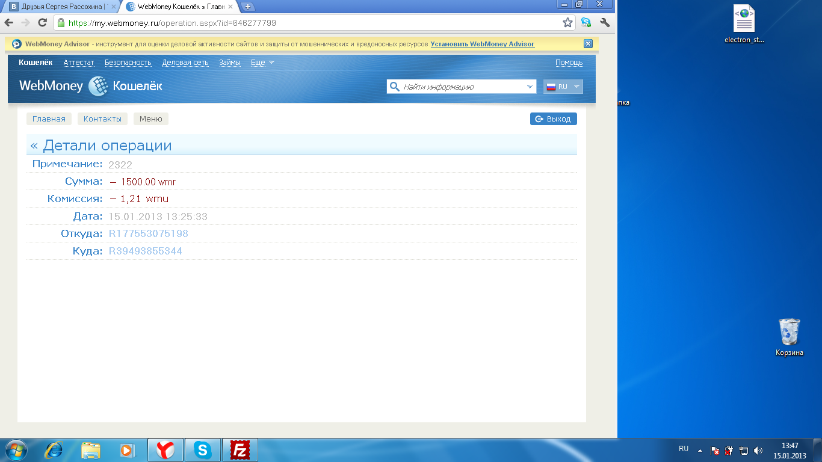Select the commission − 1,21 wmu

(139, 199)
